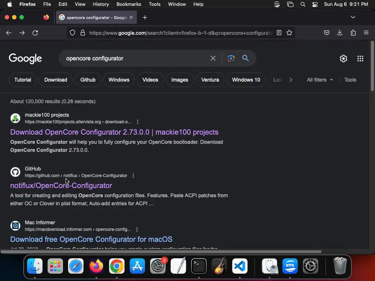The image size is (375, 281).
Task: Open the Edit menu
Action: click(63, 4)
